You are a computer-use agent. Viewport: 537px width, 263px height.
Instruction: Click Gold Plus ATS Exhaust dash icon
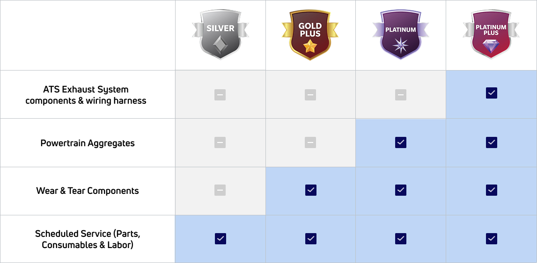310,95
